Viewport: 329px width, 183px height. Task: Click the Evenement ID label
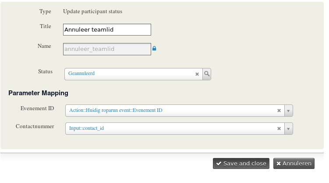pos(37,108)
